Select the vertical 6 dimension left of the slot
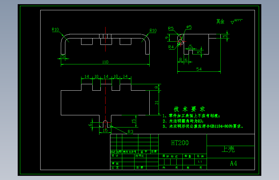The height and width of the screenshot is (180, 279). pos(90,125)
